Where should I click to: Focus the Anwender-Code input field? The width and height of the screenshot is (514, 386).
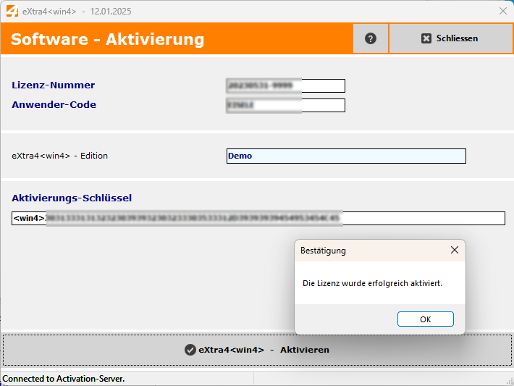pyautogui.click(x=285, y=105)
